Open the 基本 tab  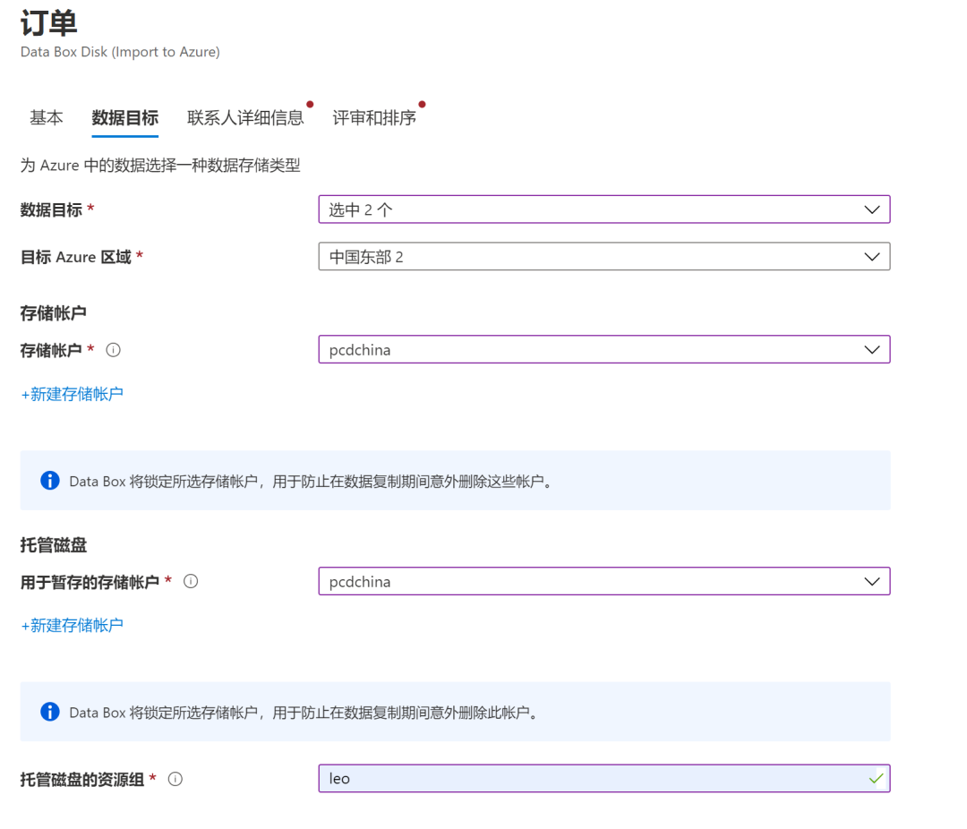coord(47,117)
